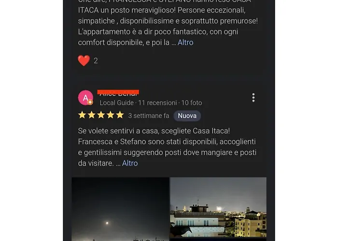Image resolution: width=338 pixels, height=241 pixels.
Task: Click the '10 foto' count text
Action: pyautogui.click(x=192, y=103)
